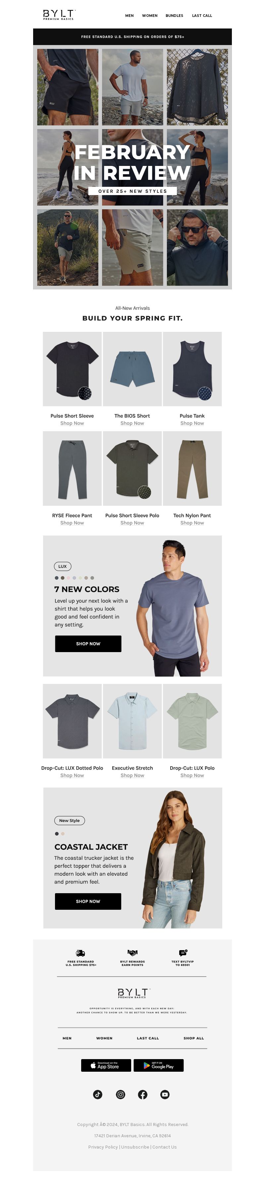Click the Unsubscribe link in footer
Image resolution: width=265 pixels, height=1180 pixels.
pos(135,1147)
